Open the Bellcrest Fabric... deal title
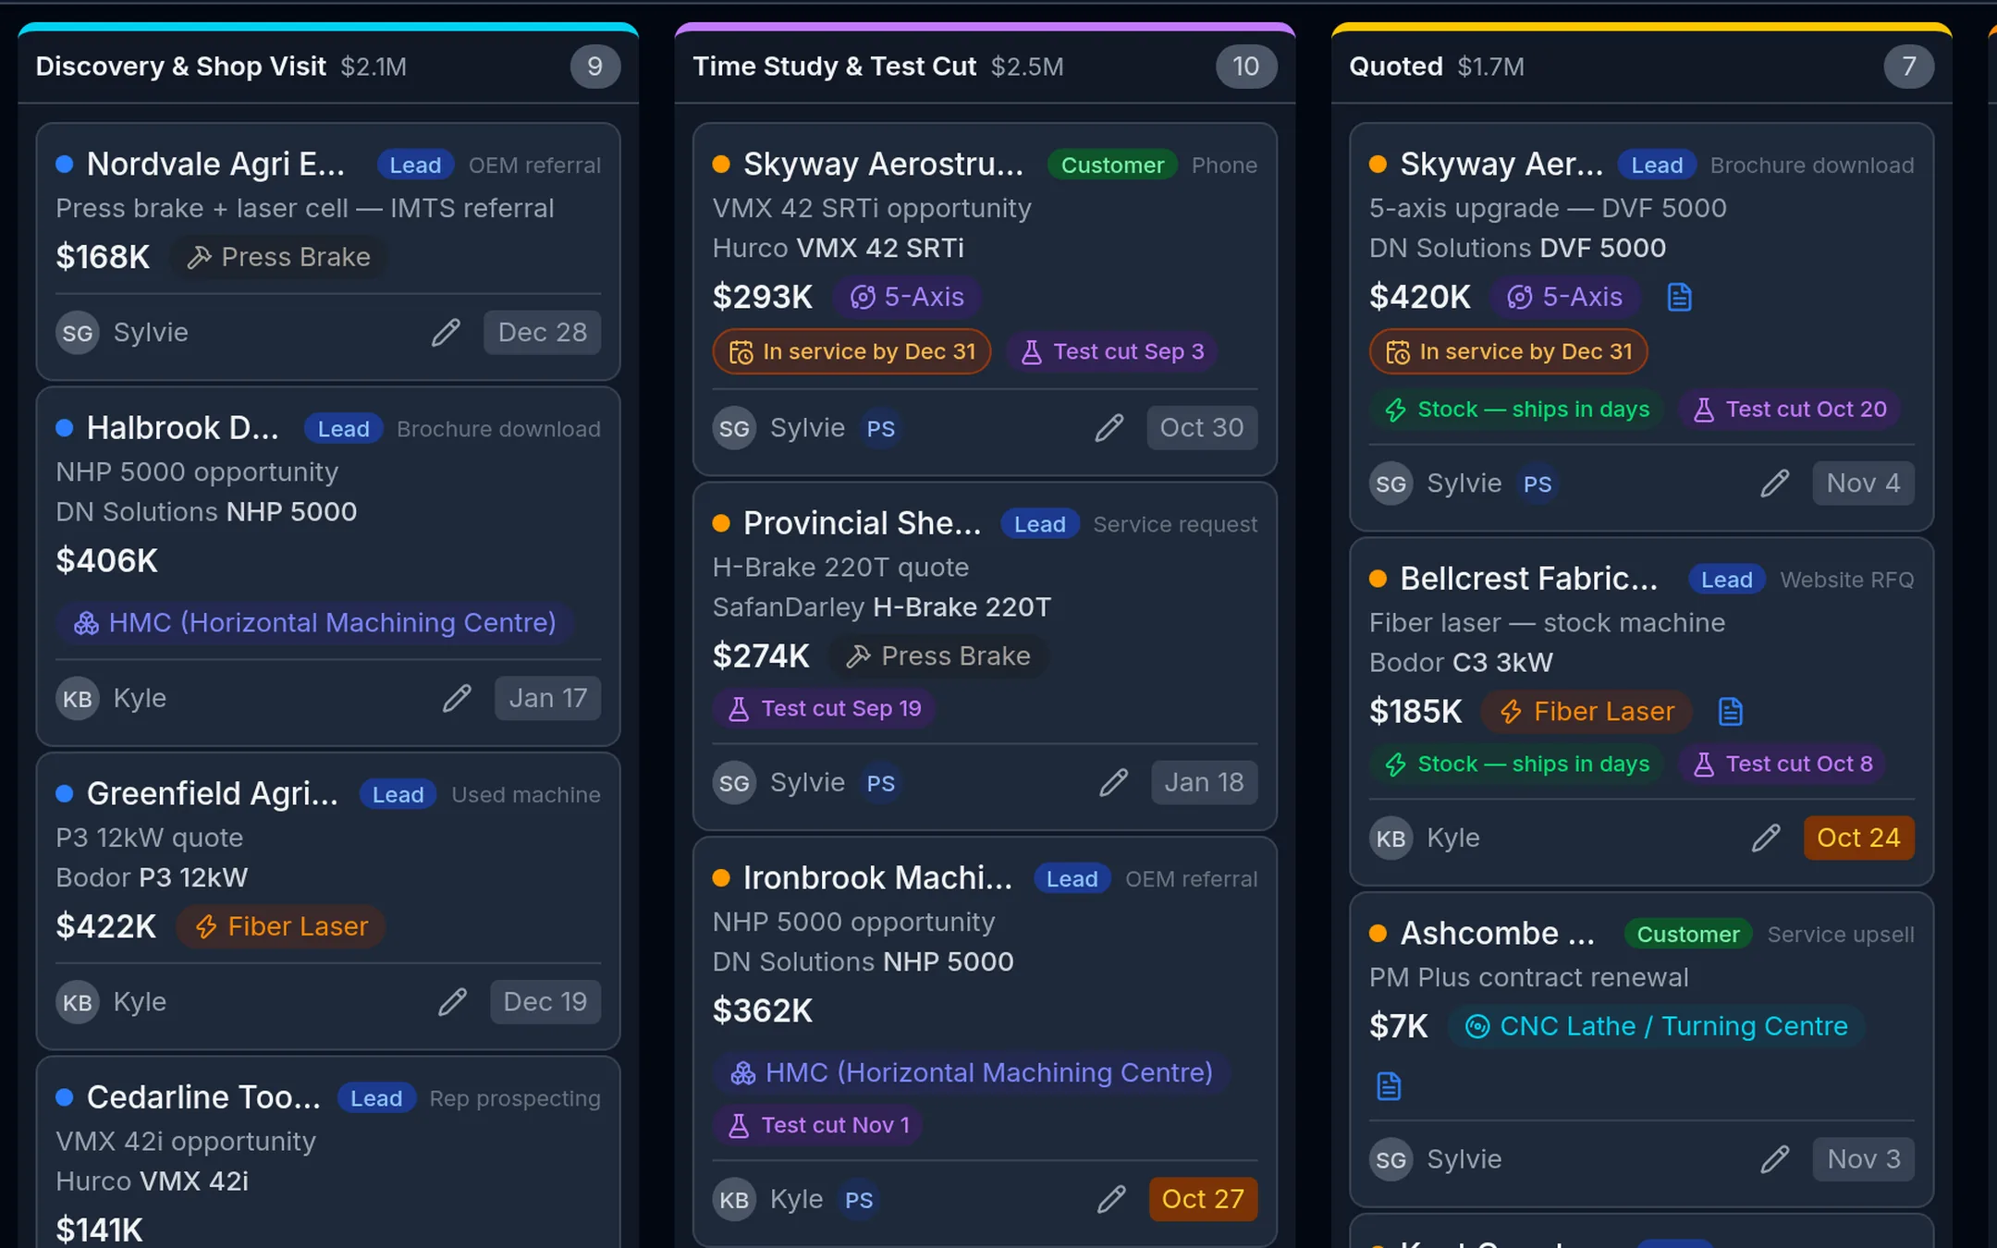The image size is (1997, 1248). (1529, 579)
